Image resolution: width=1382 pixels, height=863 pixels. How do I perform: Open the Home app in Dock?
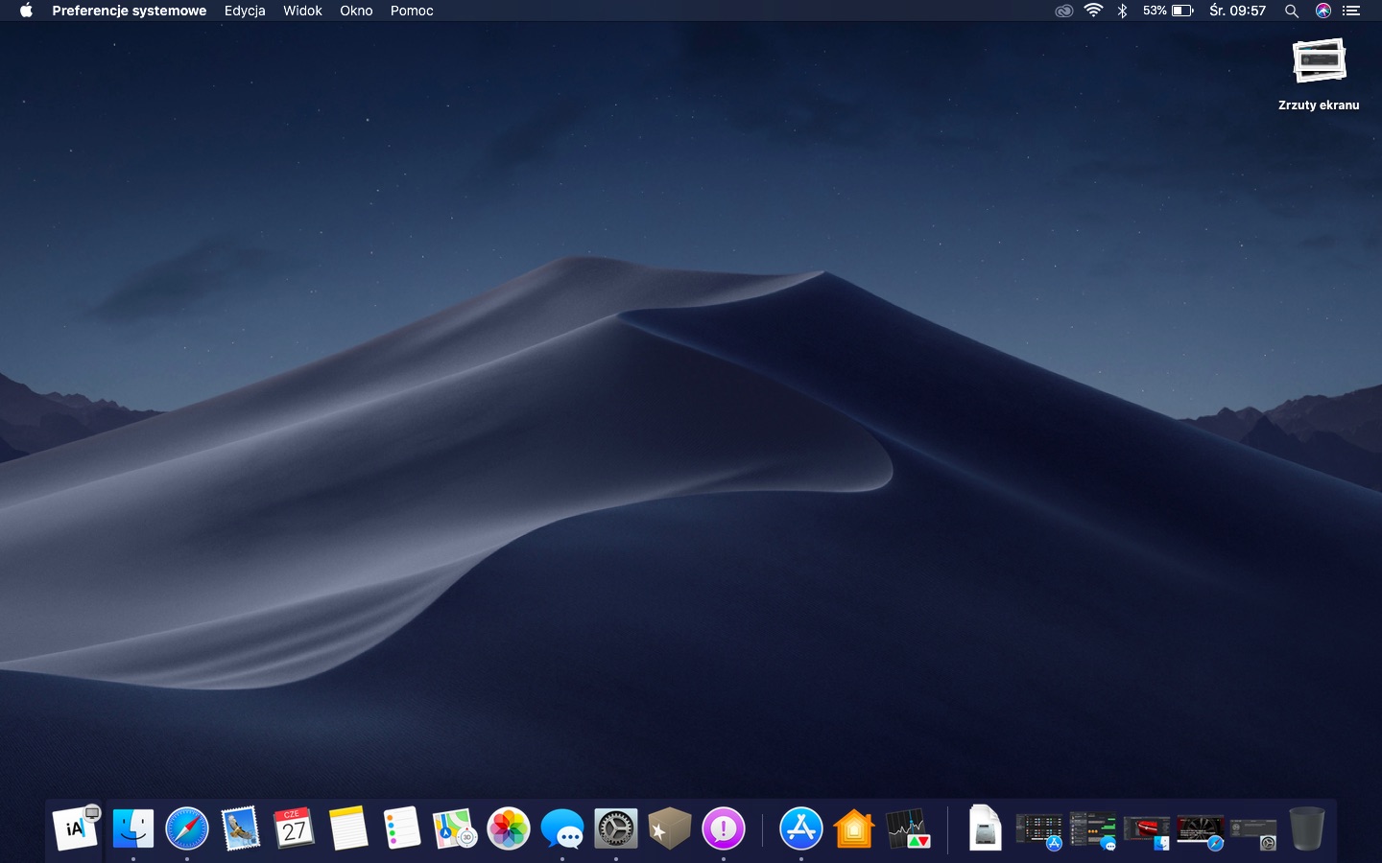point(854,828)
